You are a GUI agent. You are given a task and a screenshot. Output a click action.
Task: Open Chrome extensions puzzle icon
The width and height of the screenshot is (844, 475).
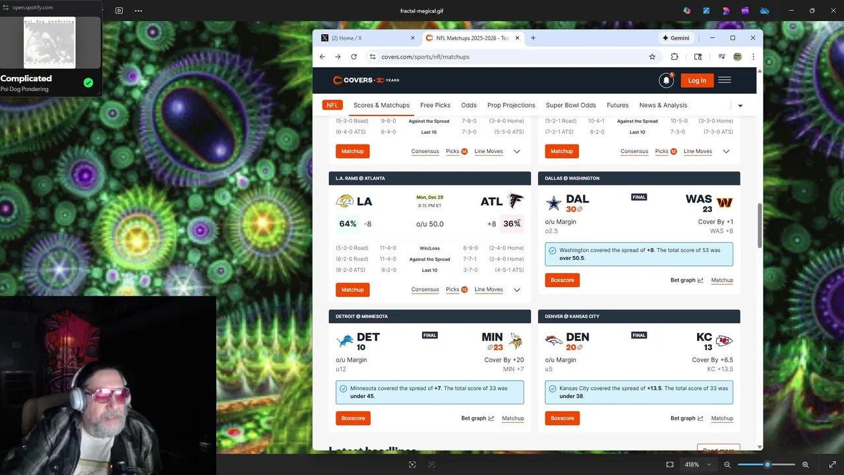(675, 57)
